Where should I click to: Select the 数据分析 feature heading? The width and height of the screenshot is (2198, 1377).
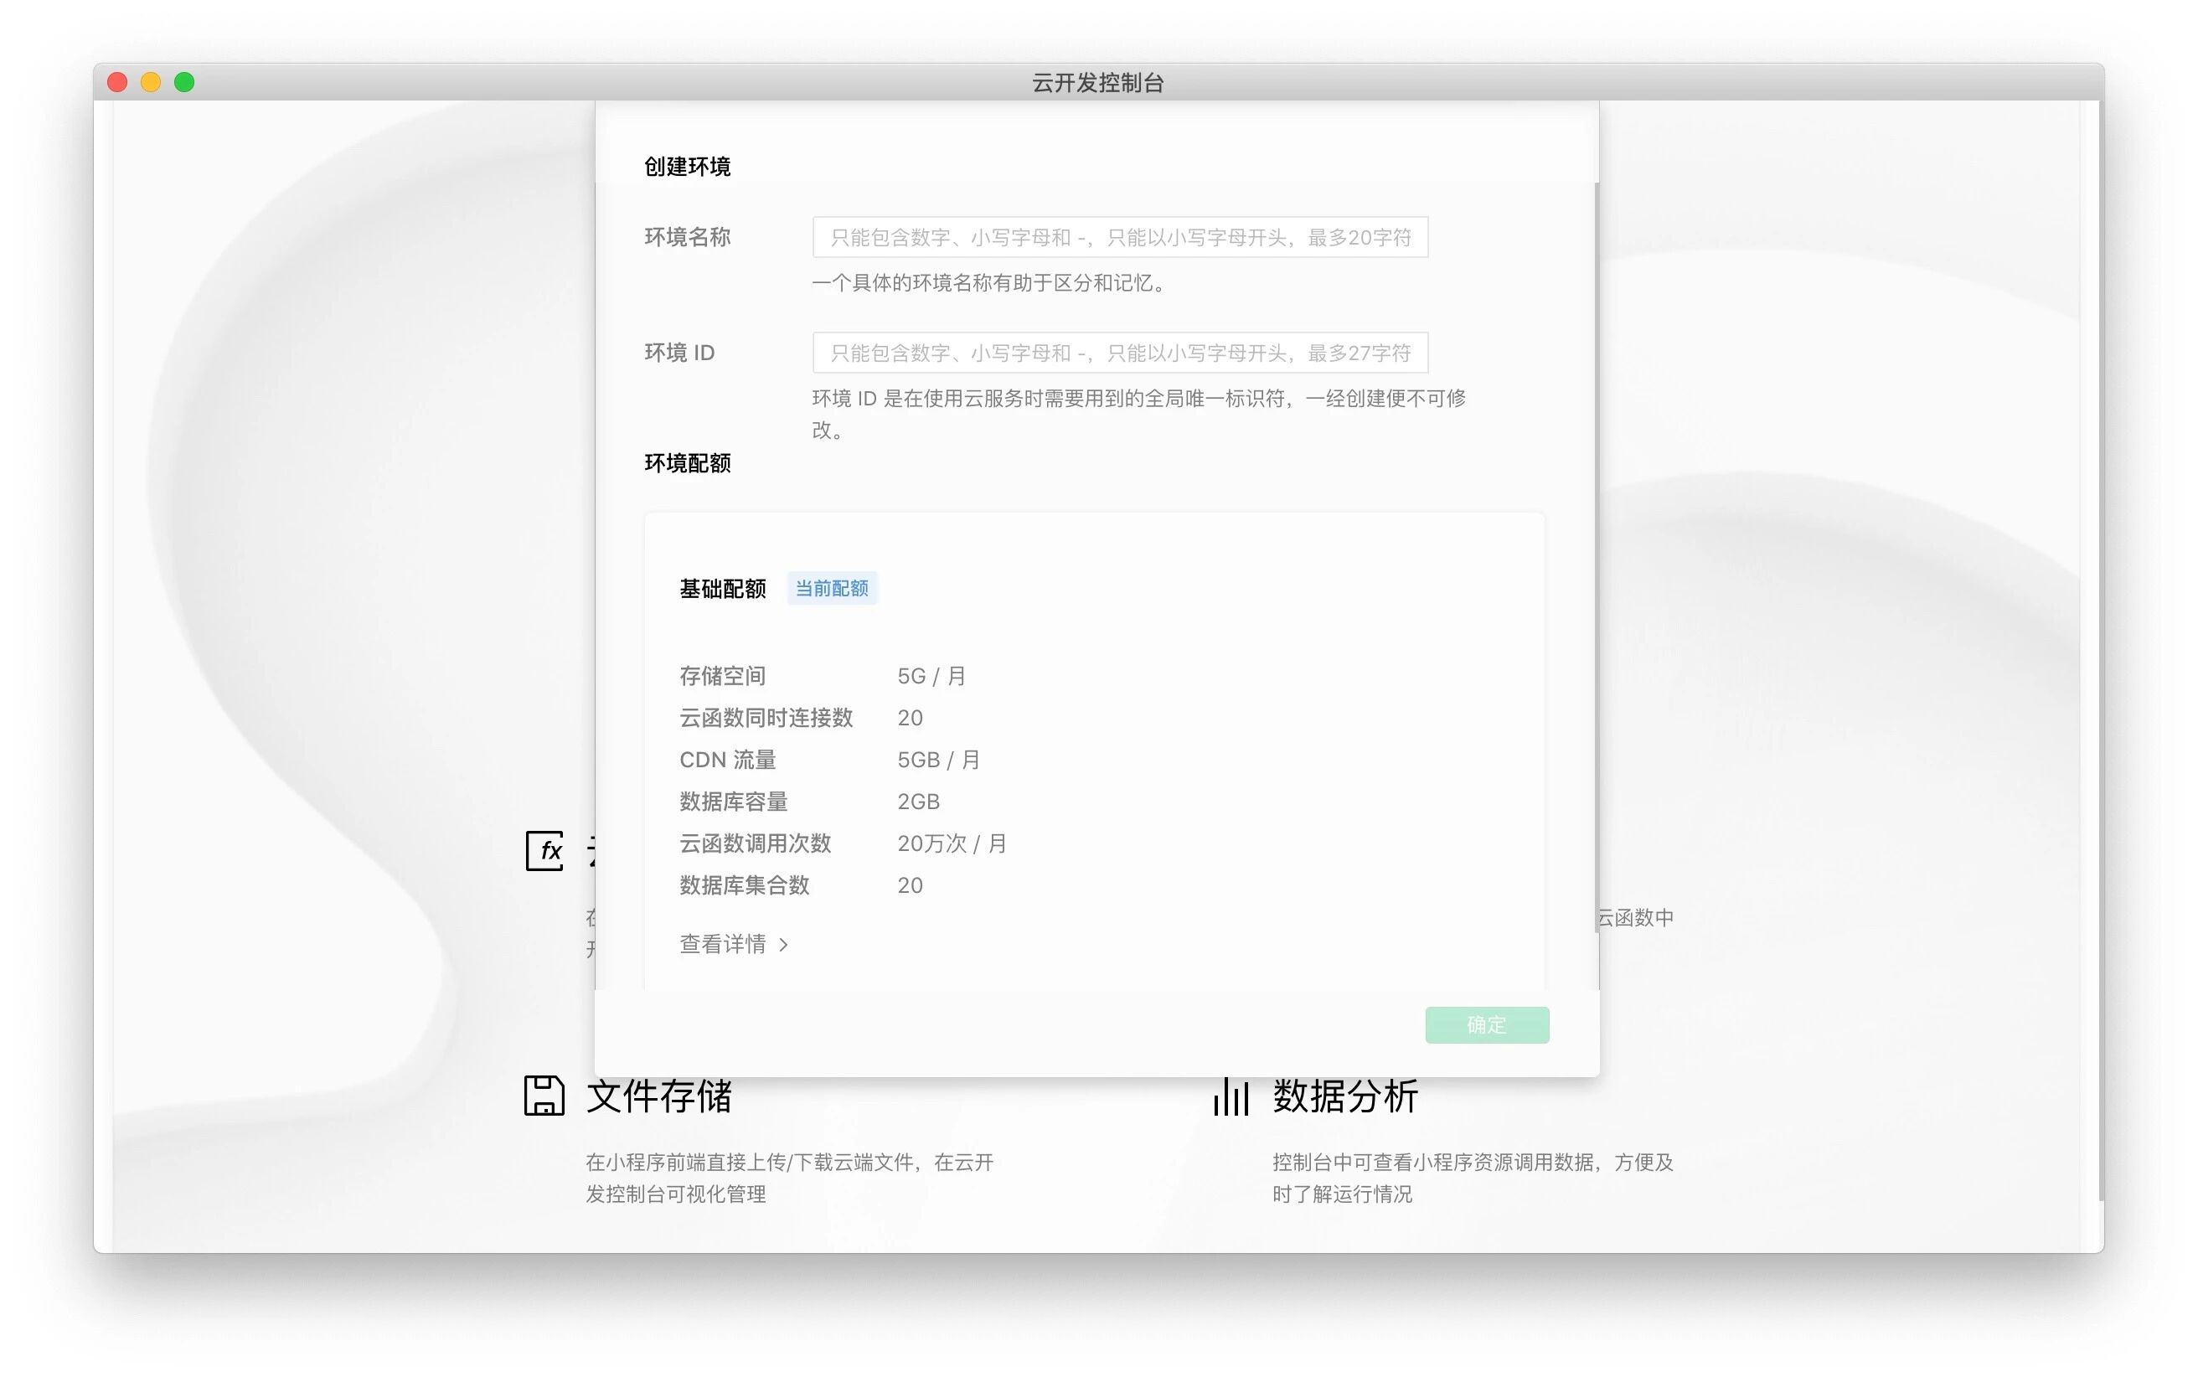click(1344, 1096)
